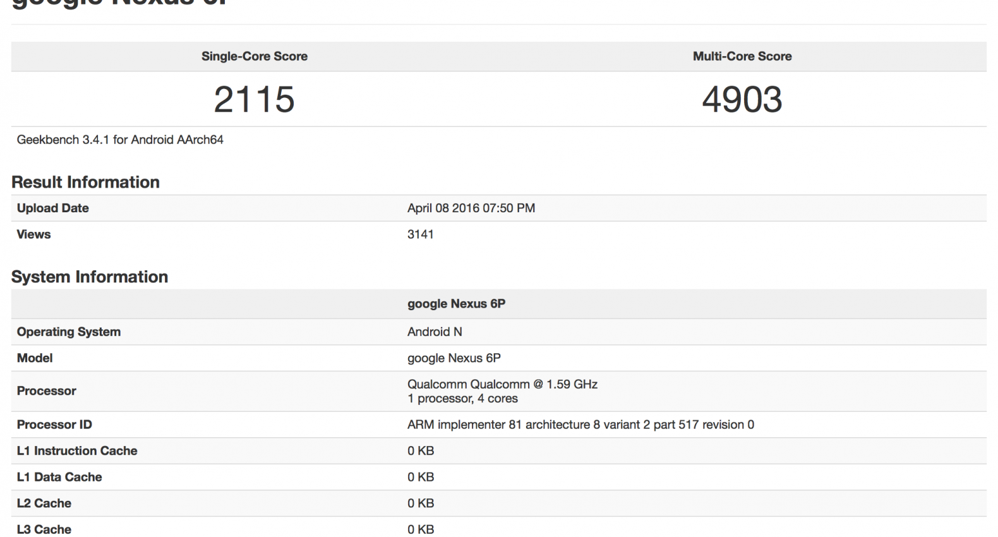Image resolution: width=998 pixels, height=537 pixels.
Task: Click the Model row label
Action: (x=35, y=358)
